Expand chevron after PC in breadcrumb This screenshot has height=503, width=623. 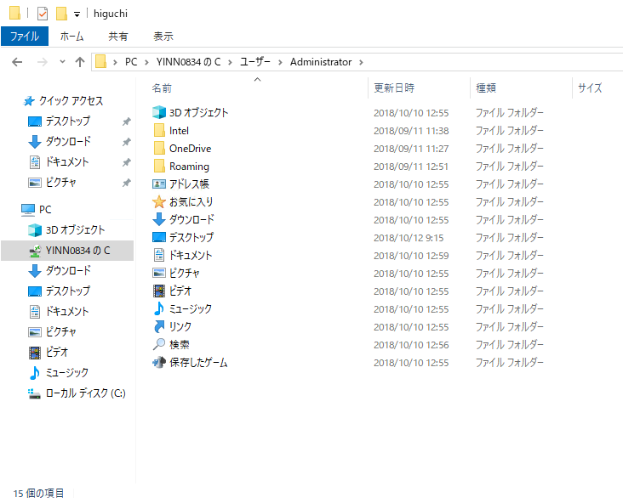click(x=146, y=62)
